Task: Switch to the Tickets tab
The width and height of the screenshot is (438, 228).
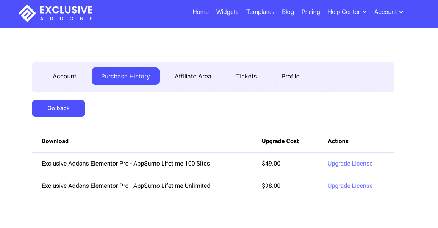Action: (246, 76)
